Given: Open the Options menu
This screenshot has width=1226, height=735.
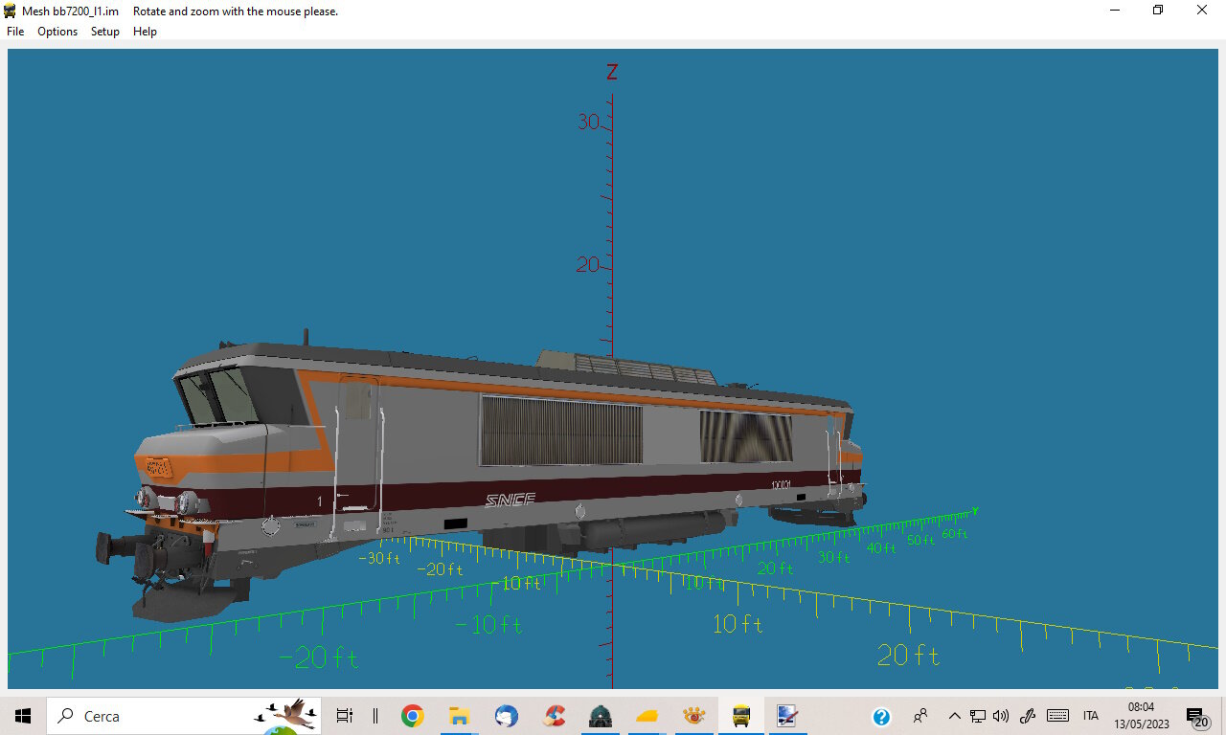Looking at the screenshot, I should [57, 32].
